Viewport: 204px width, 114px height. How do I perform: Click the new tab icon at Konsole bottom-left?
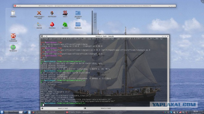(x=42, y=108)
